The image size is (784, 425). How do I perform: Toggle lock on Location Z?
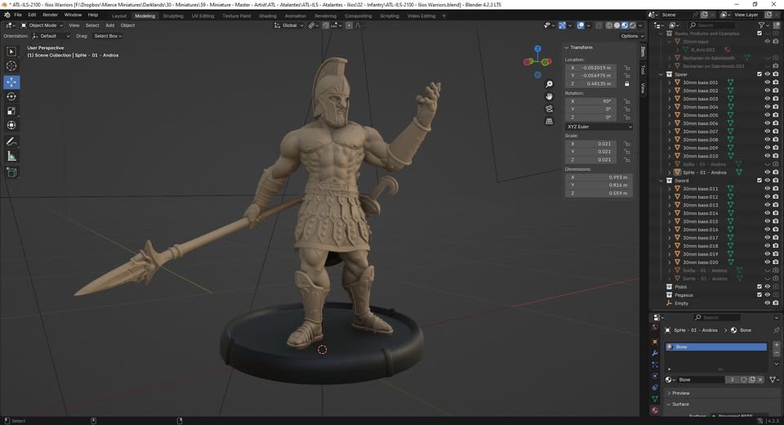tap(626, 83)
